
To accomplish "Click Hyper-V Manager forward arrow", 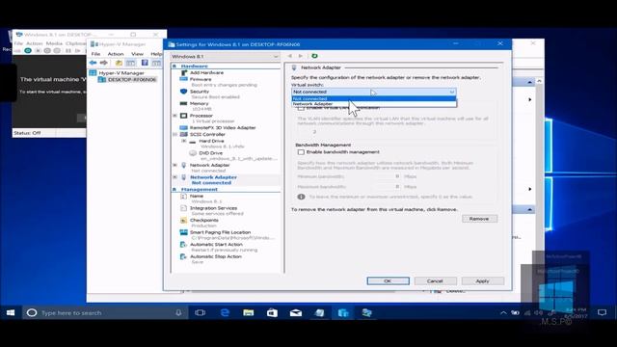I will point(104,63).
